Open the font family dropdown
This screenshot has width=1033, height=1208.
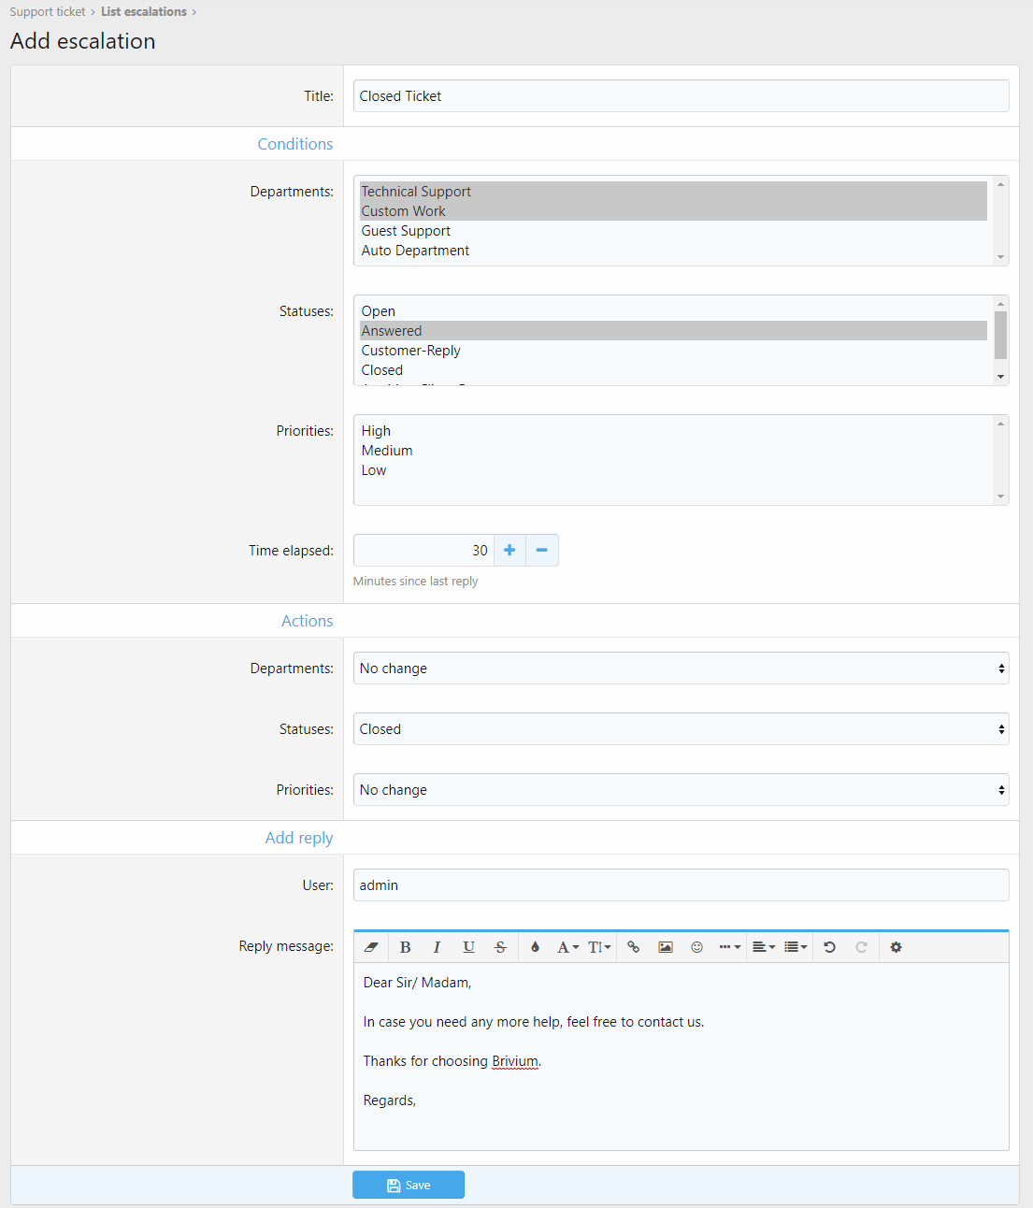(x=567, y=947)
